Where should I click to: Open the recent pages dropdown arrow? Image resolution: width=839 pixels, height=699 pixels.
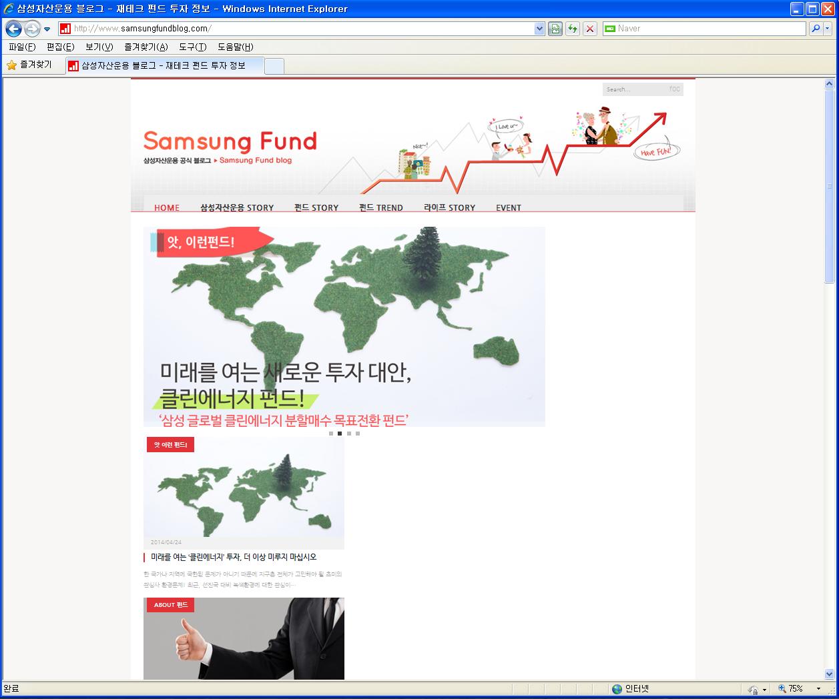pos(47,29)
